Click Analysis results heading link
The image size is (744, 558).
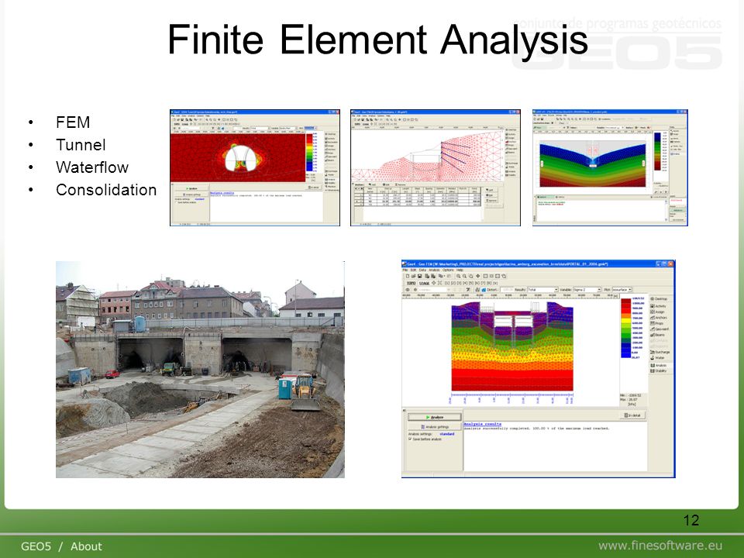click(483, 424)
